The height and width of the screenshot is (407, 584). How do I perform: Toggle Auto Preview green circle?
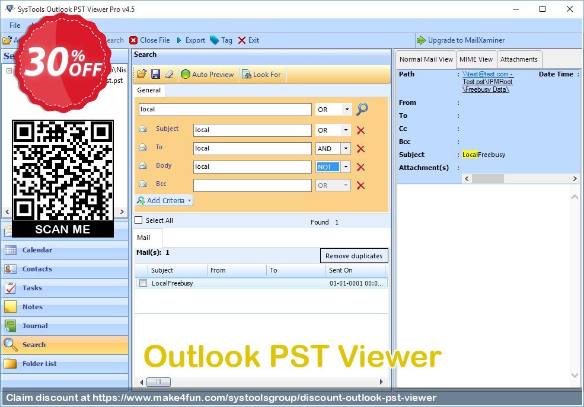(x=186, y=75)
